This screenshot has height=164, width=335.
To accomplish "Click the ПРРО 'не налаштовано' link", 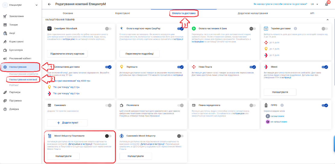I will coord(279,122).
